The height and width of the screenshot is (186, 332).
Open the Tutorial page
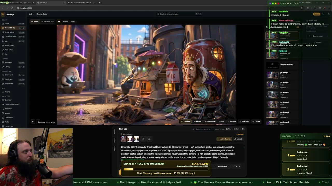tap(13, 92)
